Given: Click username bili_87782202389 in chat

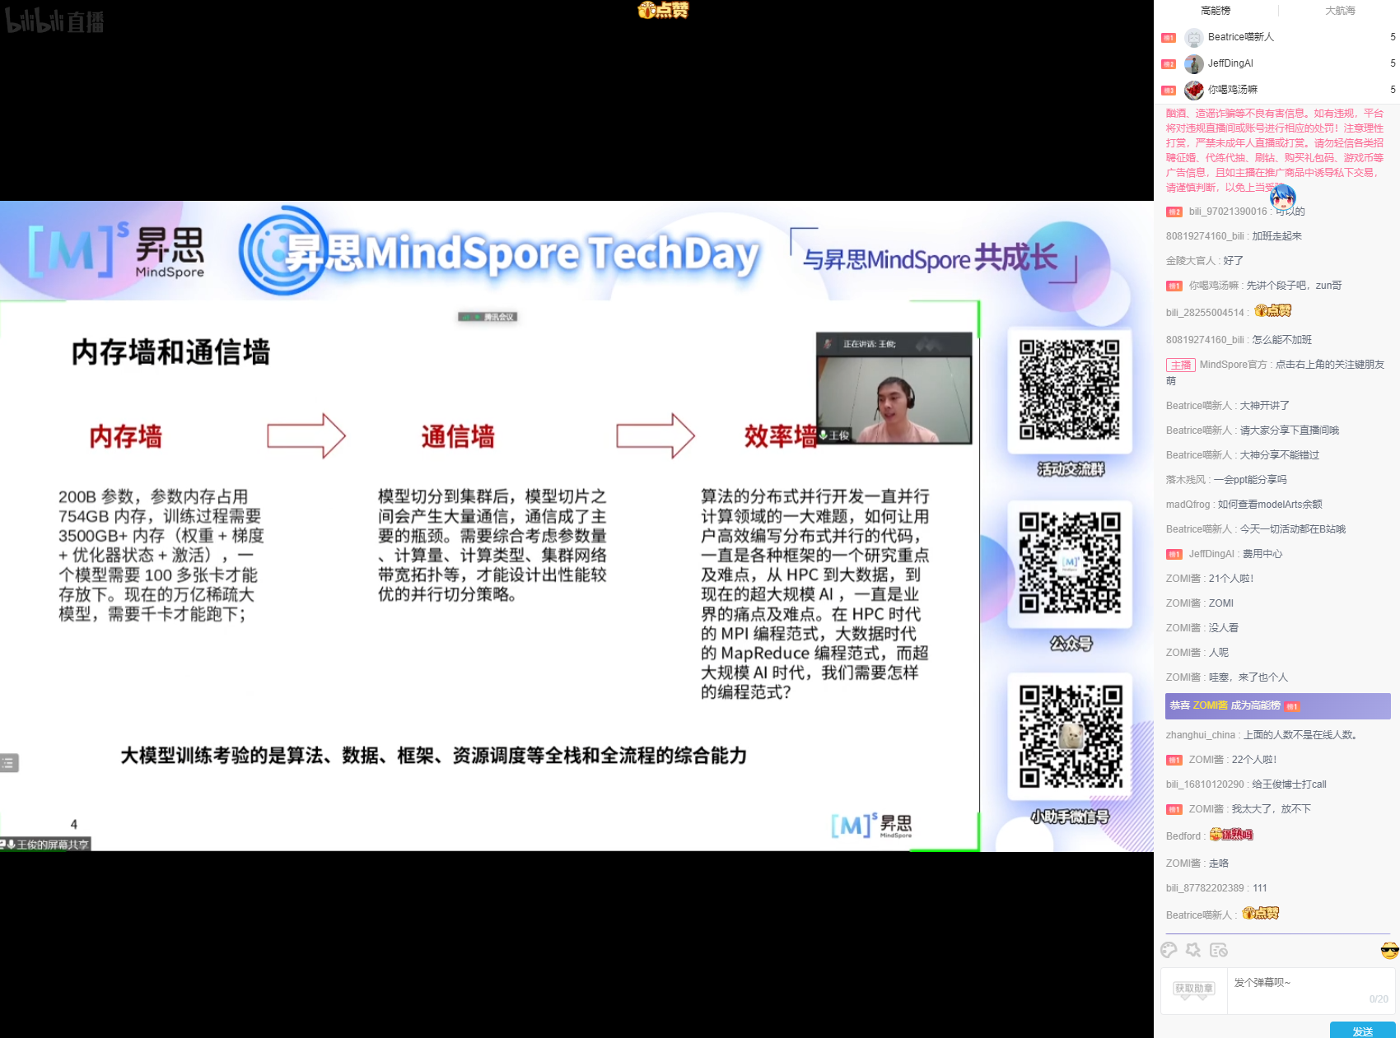Looking at the screenshot, I should (1205, 888).
